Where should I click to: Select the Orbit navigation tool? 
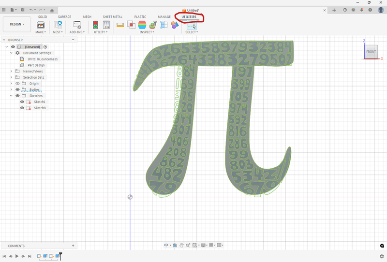click(x=166, y=245)
